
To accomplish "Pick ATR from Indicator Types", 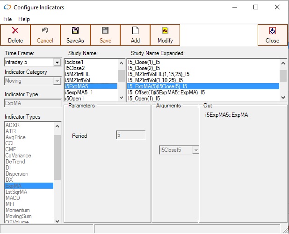I will 10,131.
